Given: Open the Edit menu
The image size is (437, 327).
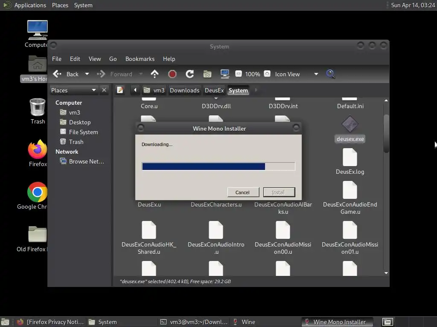Looking at the screenshot, I should coord(75,59).
